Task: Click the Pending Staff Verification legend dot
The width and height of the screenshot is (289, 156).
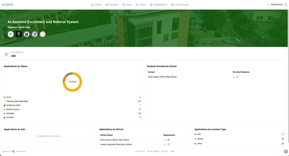Action: [x=5, y=101]
